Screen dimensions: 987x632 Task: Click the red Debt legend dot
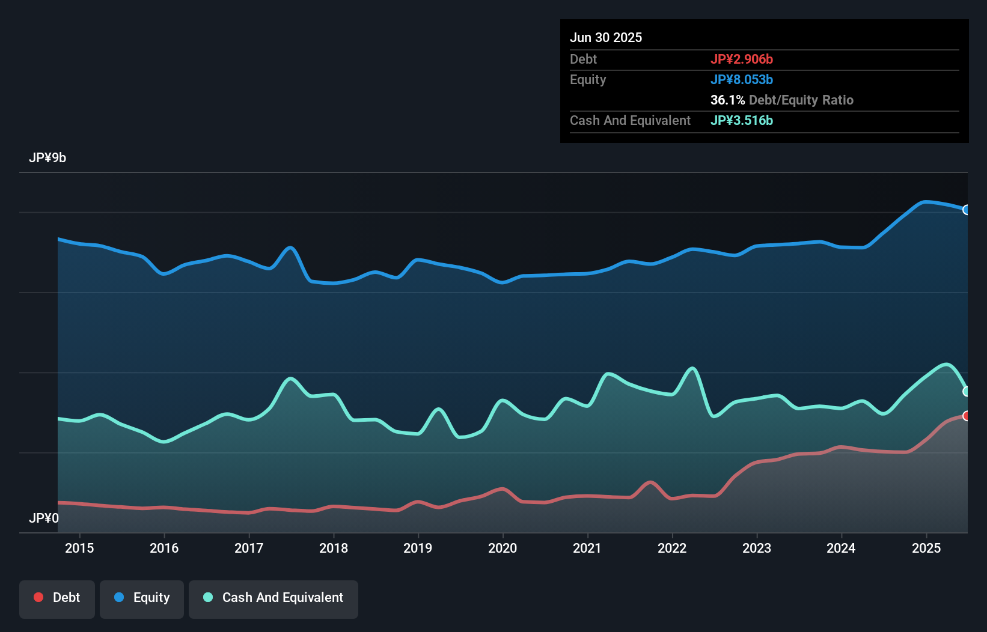[x=38, y=597]
